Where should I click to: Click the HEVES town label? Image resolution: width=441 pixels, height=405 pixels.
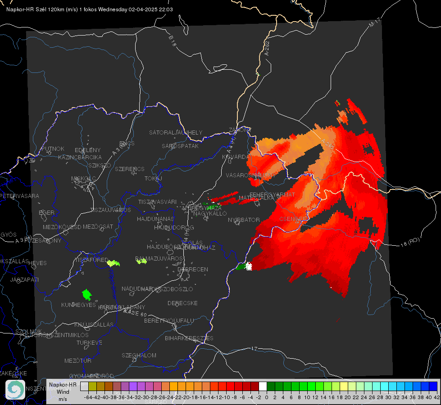[x=38, y=263]
